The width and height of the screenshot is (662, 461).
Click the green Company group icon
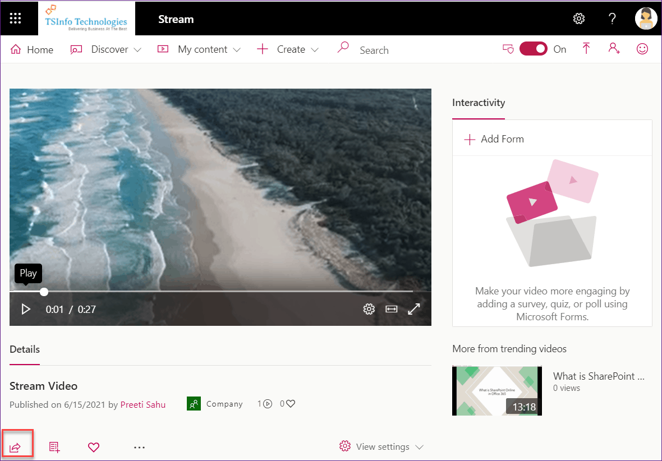[194, 404]
